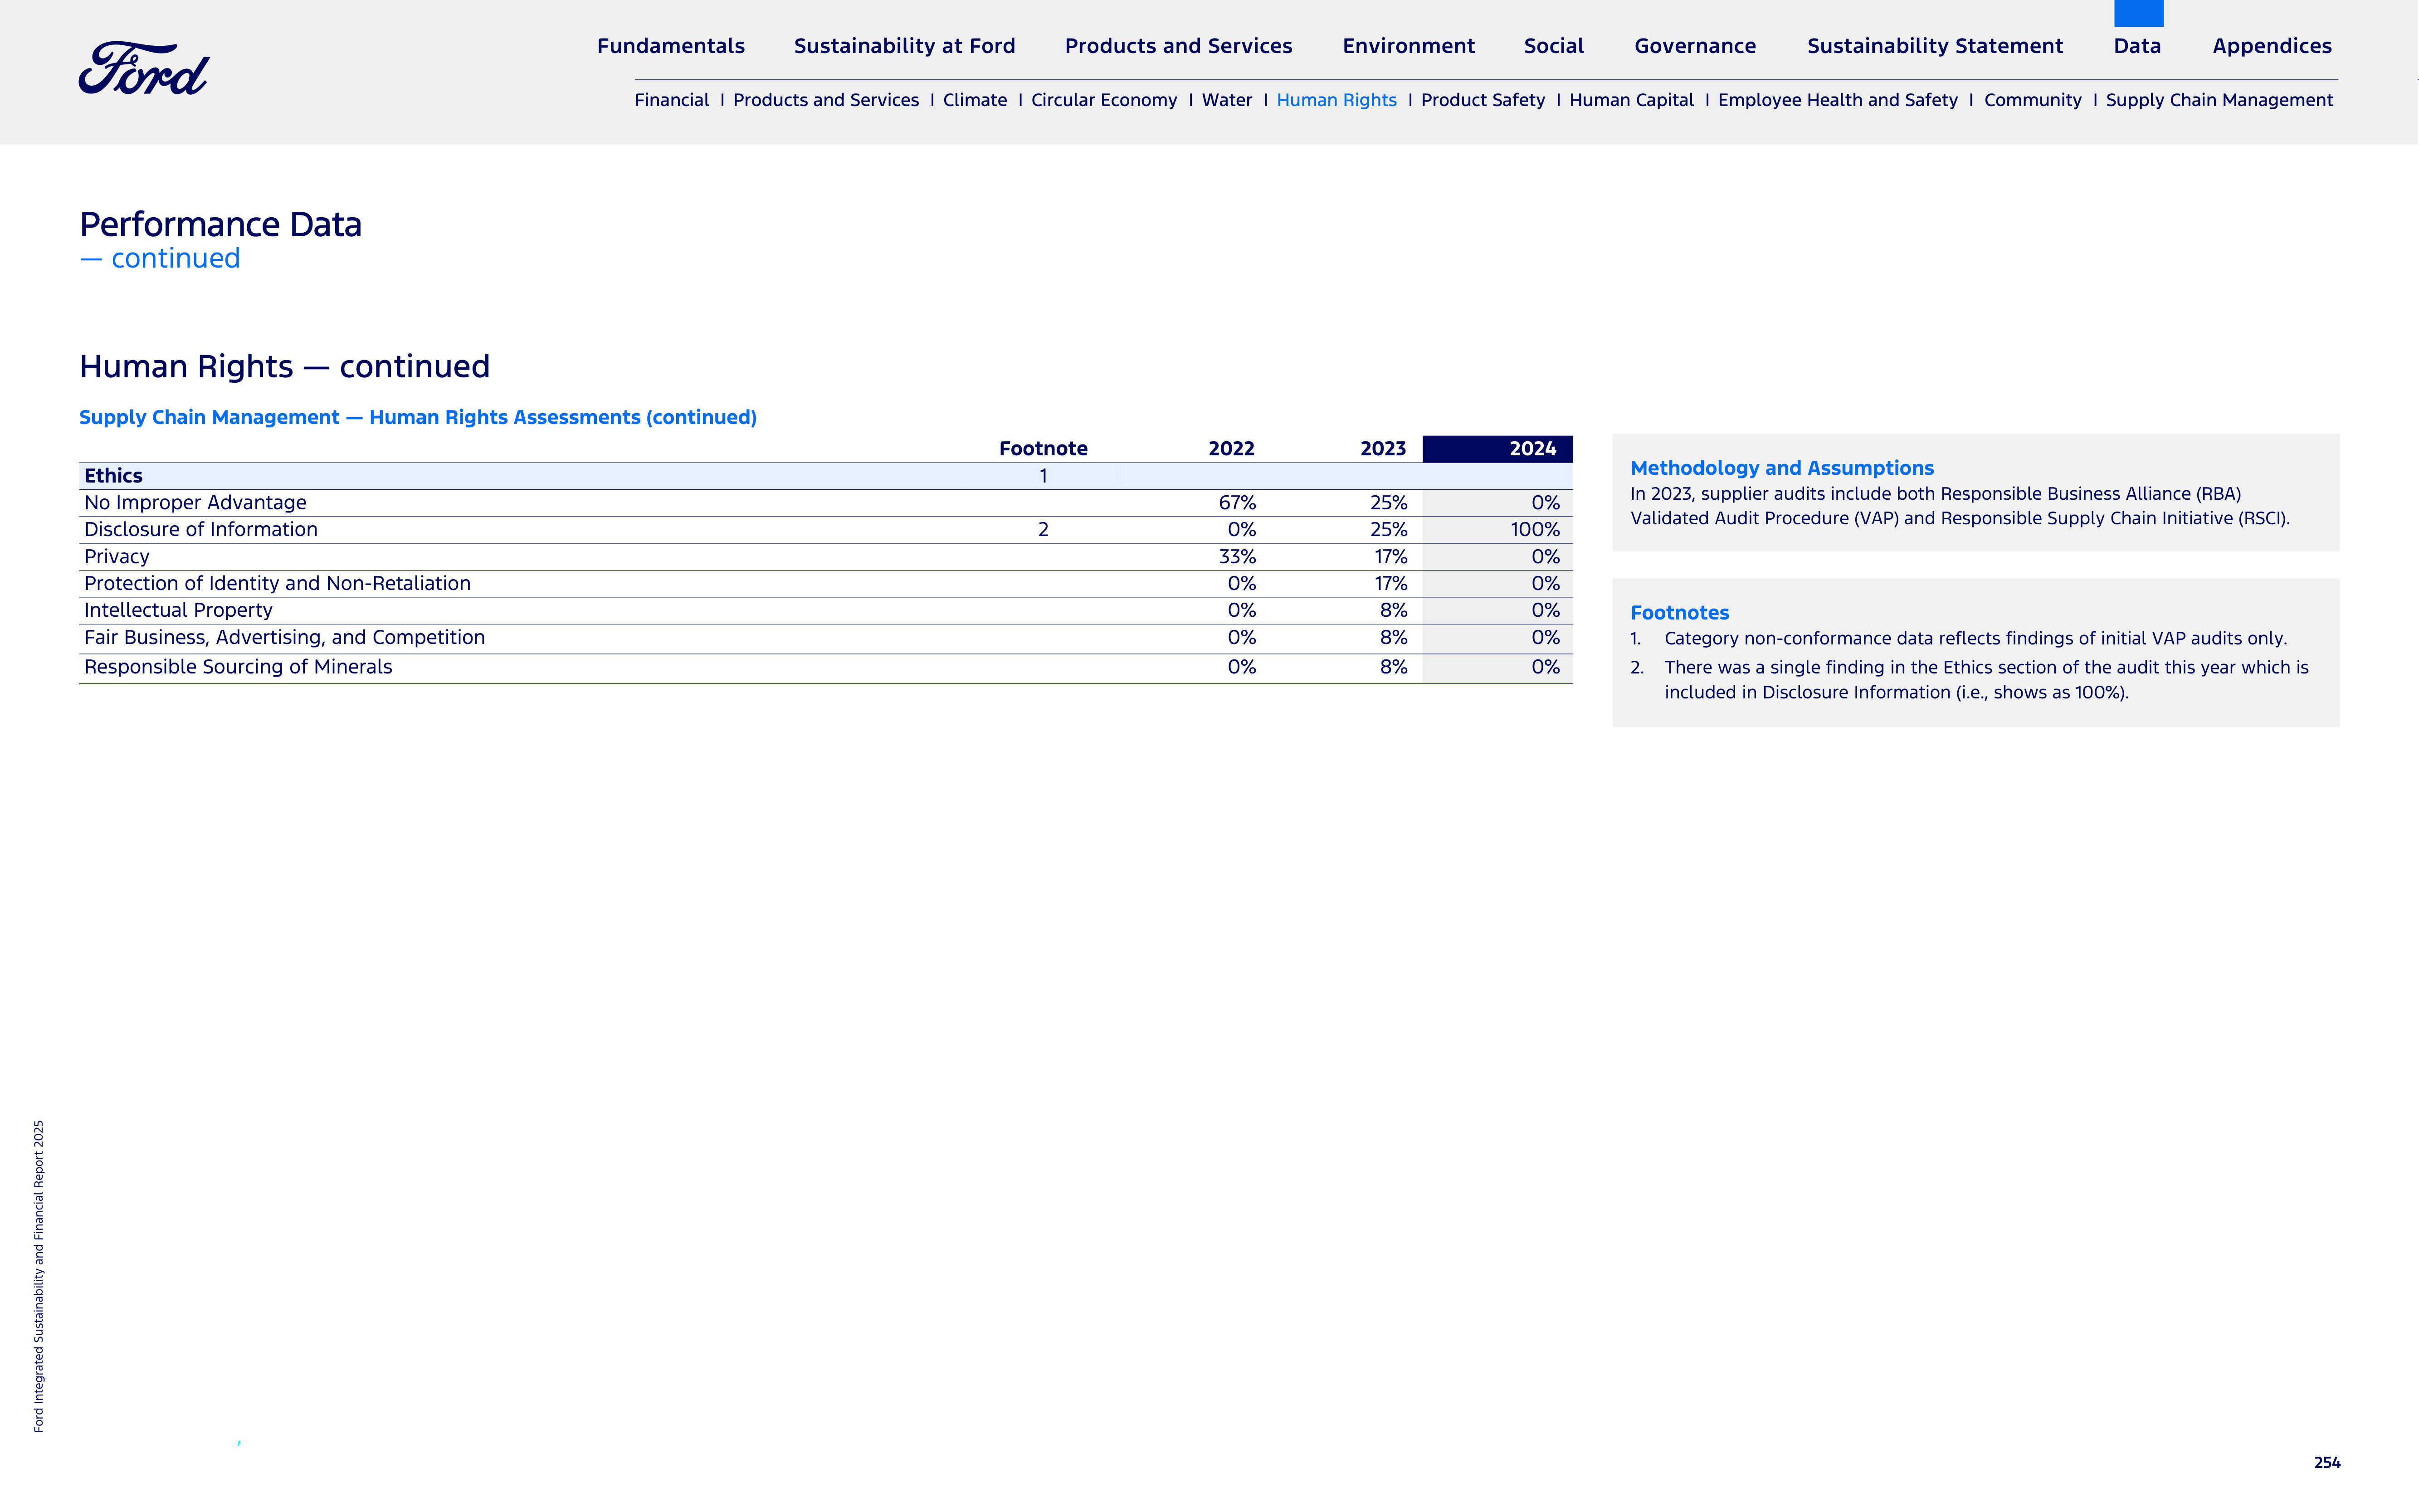Click the Footnote column header

click(1043, 449)
